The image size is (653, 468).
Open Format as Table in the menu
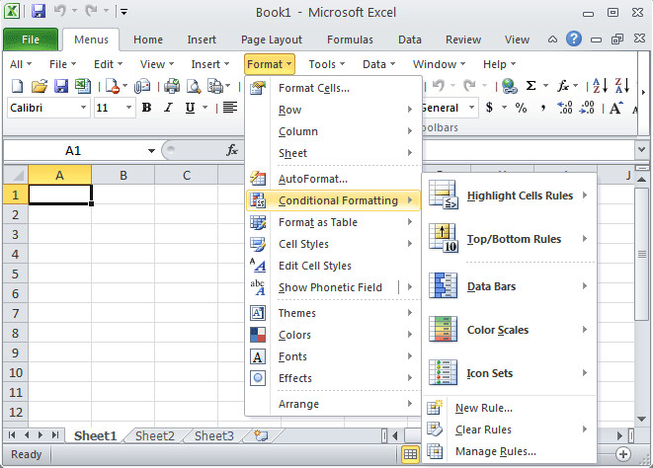pyautogui.click(x=334, y=222)
